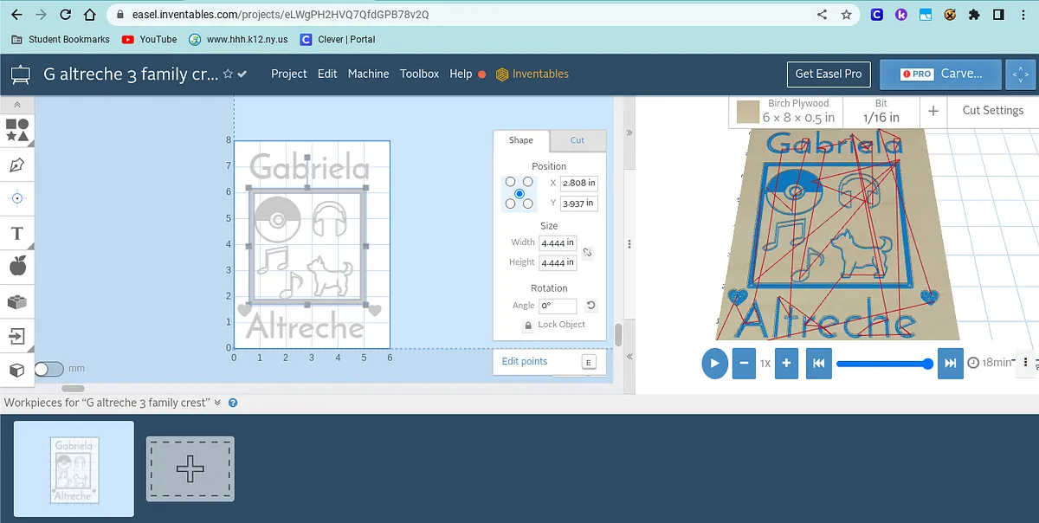The width and height of the screenshot is (1039, 523).
Task: Open the Shapes tool in the sidebar
Action: point(17,130)
